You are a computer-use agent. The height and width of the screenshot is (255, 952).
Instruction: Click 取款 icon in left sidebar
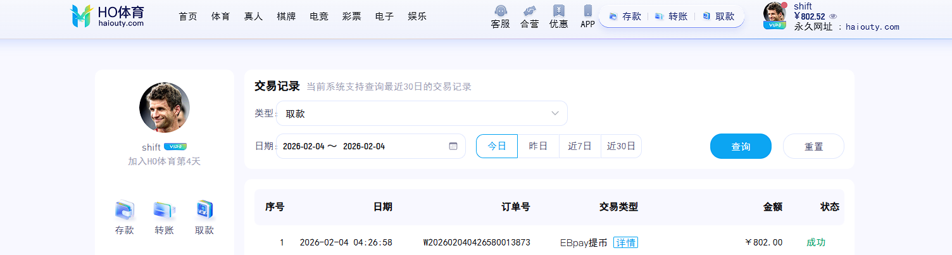204,210
